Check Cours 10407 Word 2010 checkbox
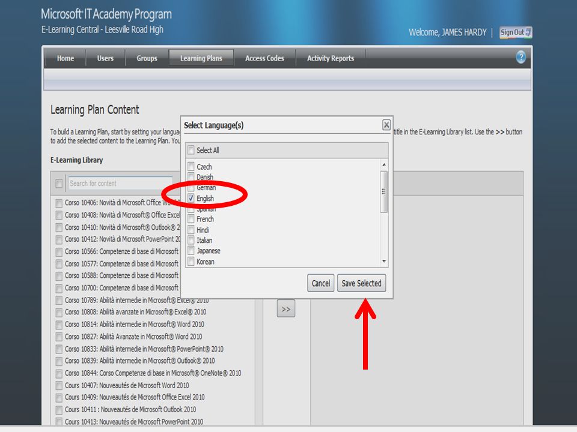 [59, 385]
